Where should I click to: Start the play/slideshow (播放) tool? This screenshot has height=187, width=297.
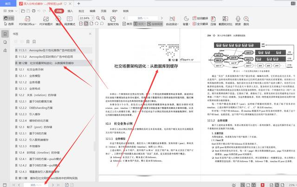(58, 20)
